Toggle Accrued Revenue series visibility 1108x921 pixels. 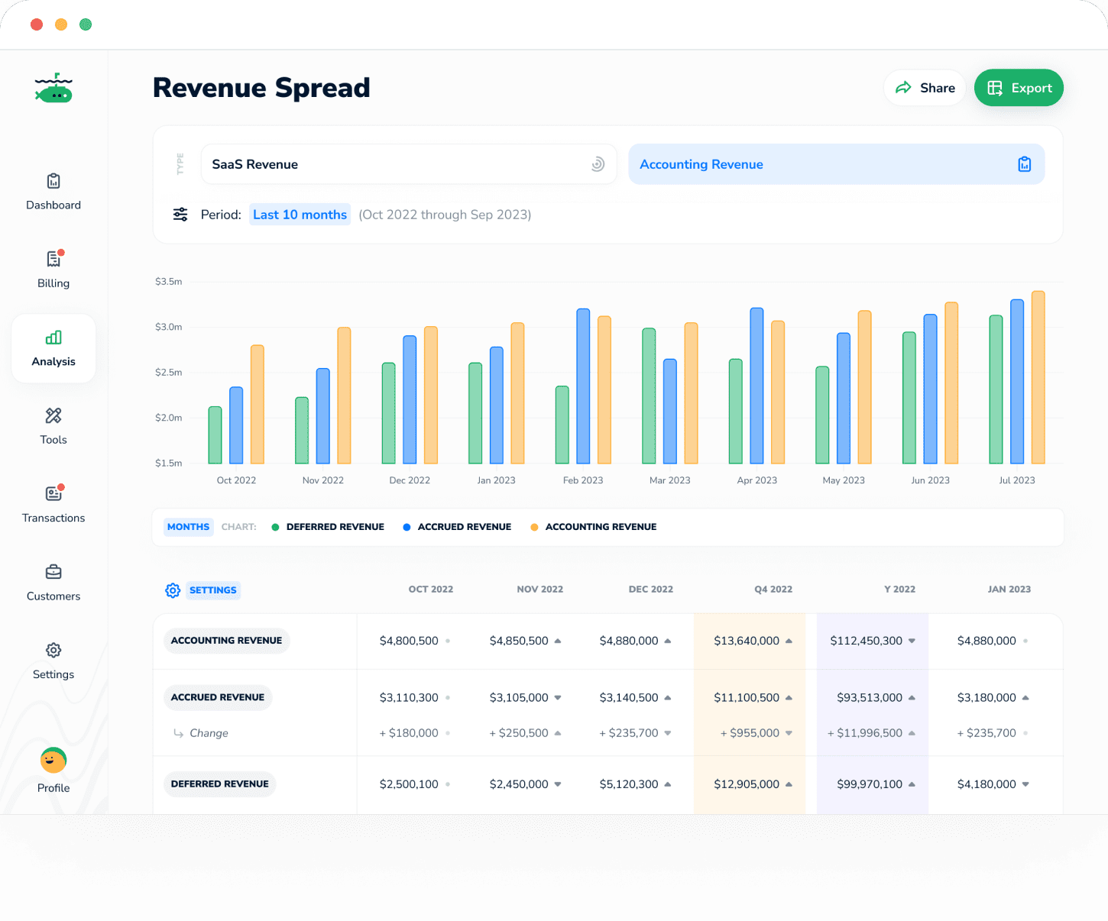[457, 527]
